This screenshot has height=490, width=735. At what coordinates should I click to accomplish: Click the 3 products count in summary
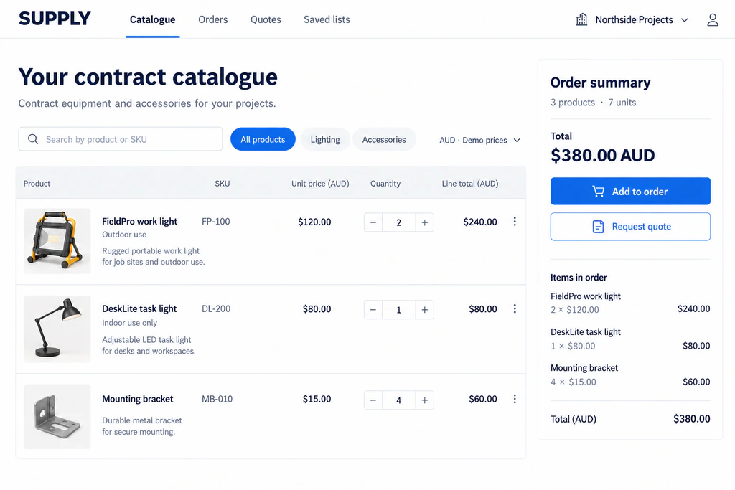coord(573,102)
